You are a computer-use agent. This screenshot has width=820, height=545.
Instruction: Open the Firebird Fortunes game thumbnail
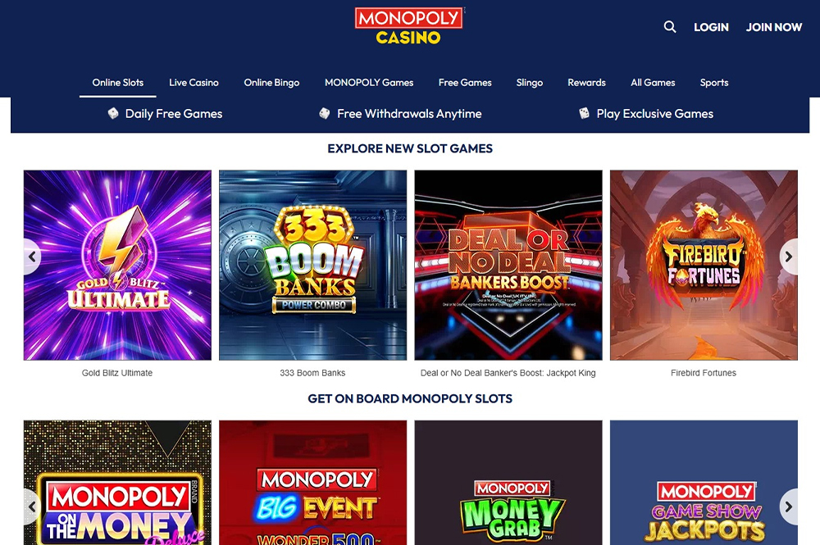click(704, 265)
